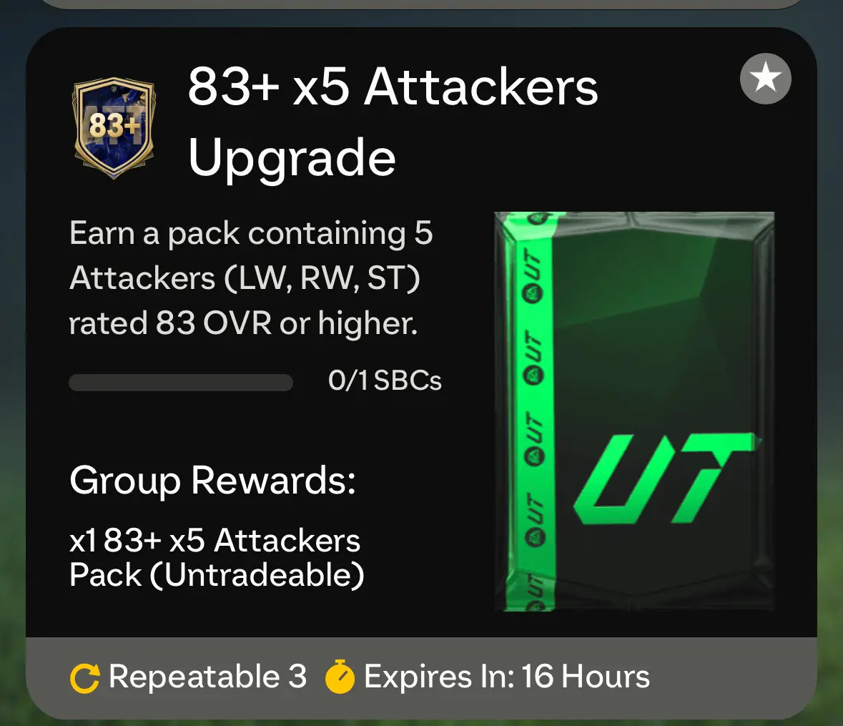Favorite the SBC with the star icon

(x=765, y=79)
